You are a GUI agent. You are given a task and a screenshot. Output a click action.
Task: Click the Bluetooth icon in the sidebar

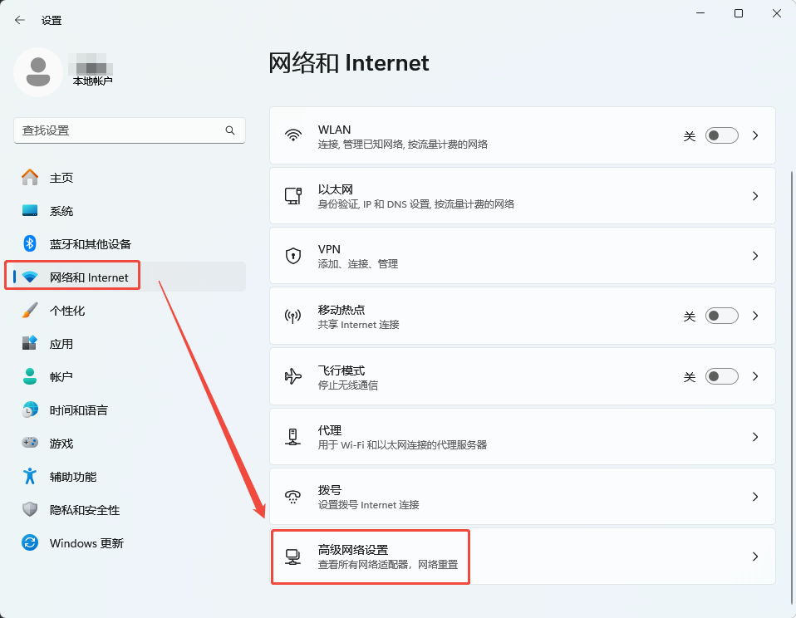click(x=30, y=243)
